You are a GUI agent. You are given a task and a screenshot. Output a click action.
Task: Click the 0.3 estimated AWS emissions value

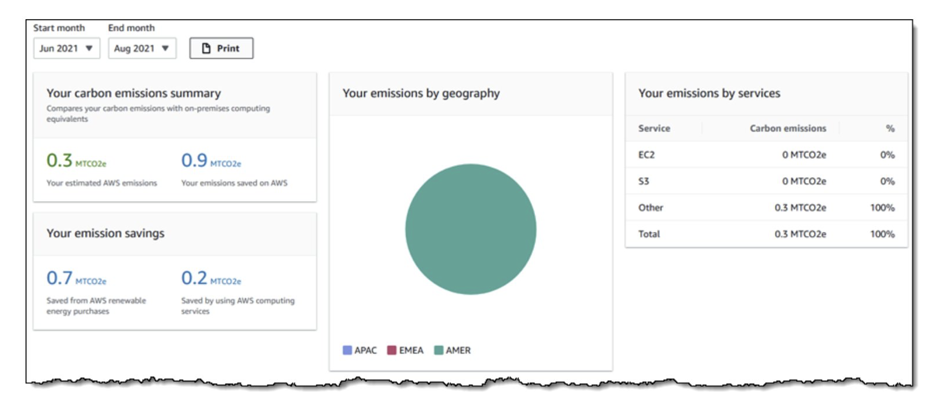coord(59,160)
